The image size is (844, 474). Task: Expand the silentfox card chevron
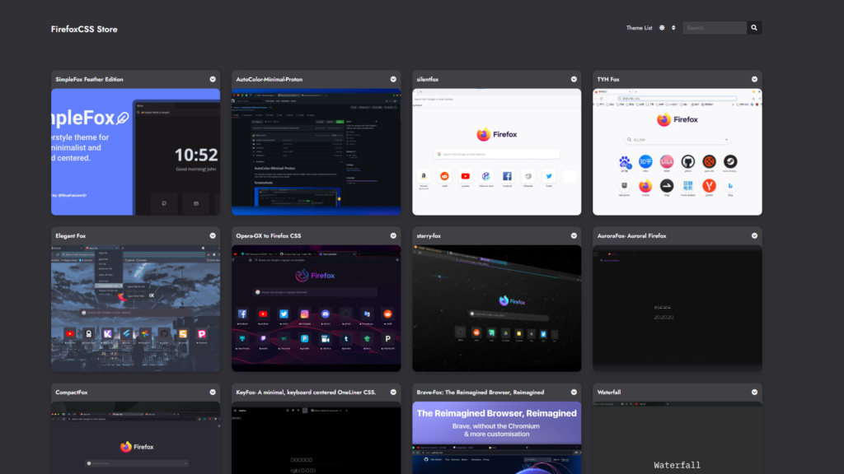coord(574,79)
